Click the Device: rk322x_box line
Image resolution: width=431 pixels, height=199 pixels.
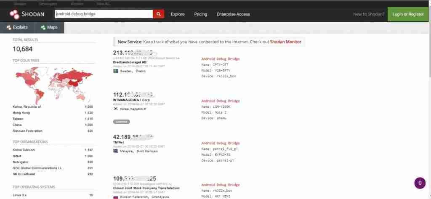[218, 76]
